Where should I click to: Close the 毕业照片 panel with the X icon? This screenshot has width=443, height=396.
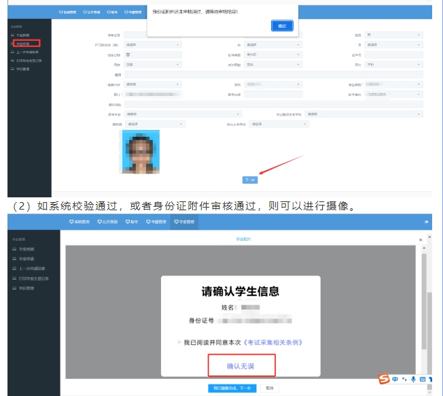421,240
